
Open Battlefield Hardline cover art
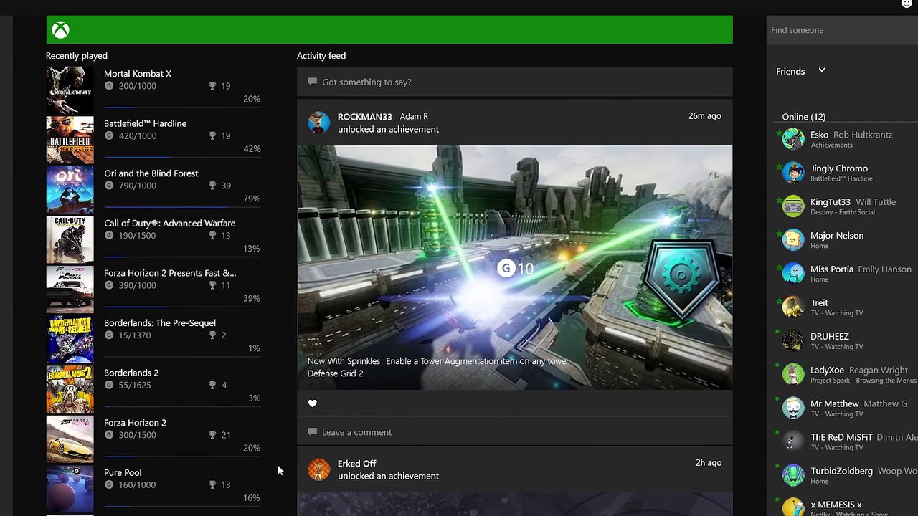pos(70,140)
